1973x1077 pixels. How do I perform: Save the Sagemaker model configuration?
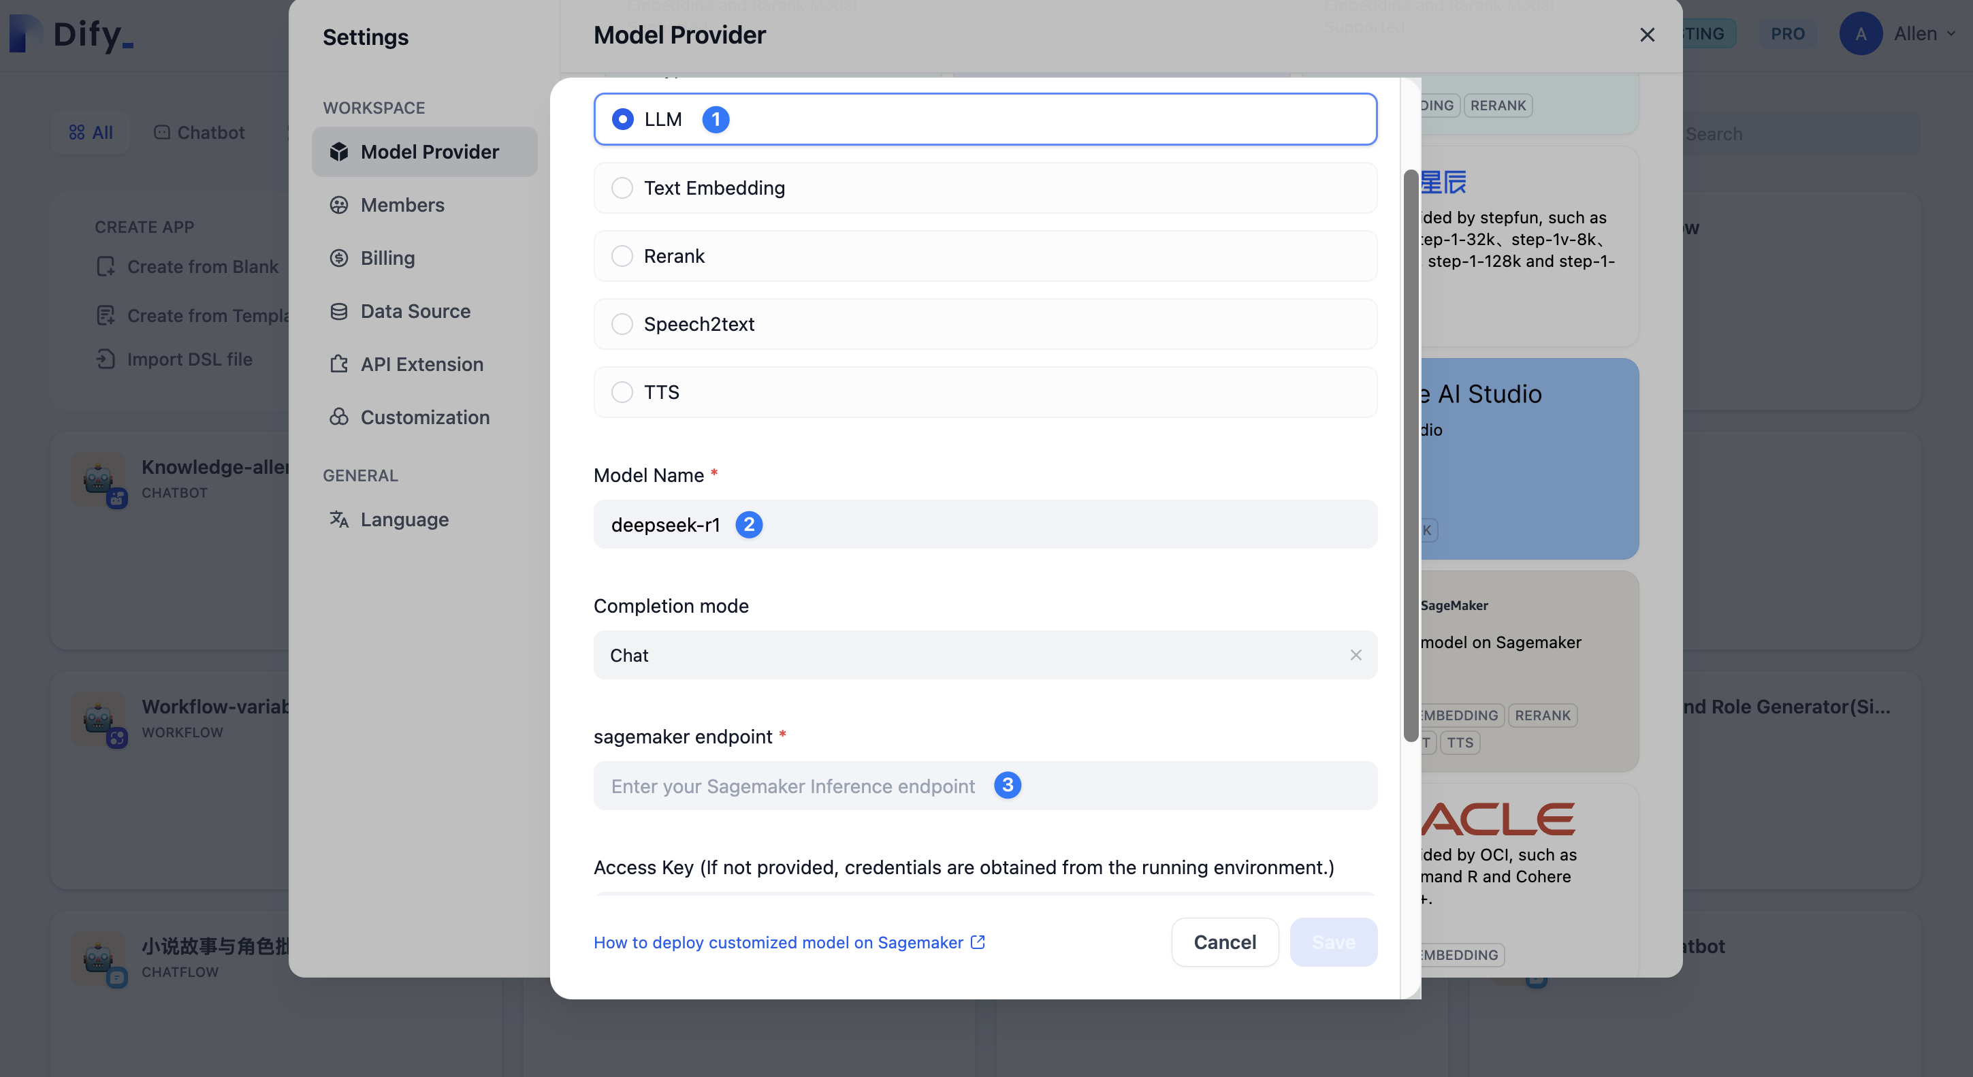click(1334, 942)
